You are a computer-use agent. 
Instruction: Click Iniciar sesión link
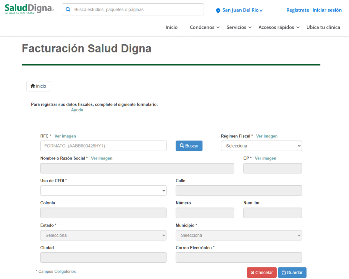point(327,10)
